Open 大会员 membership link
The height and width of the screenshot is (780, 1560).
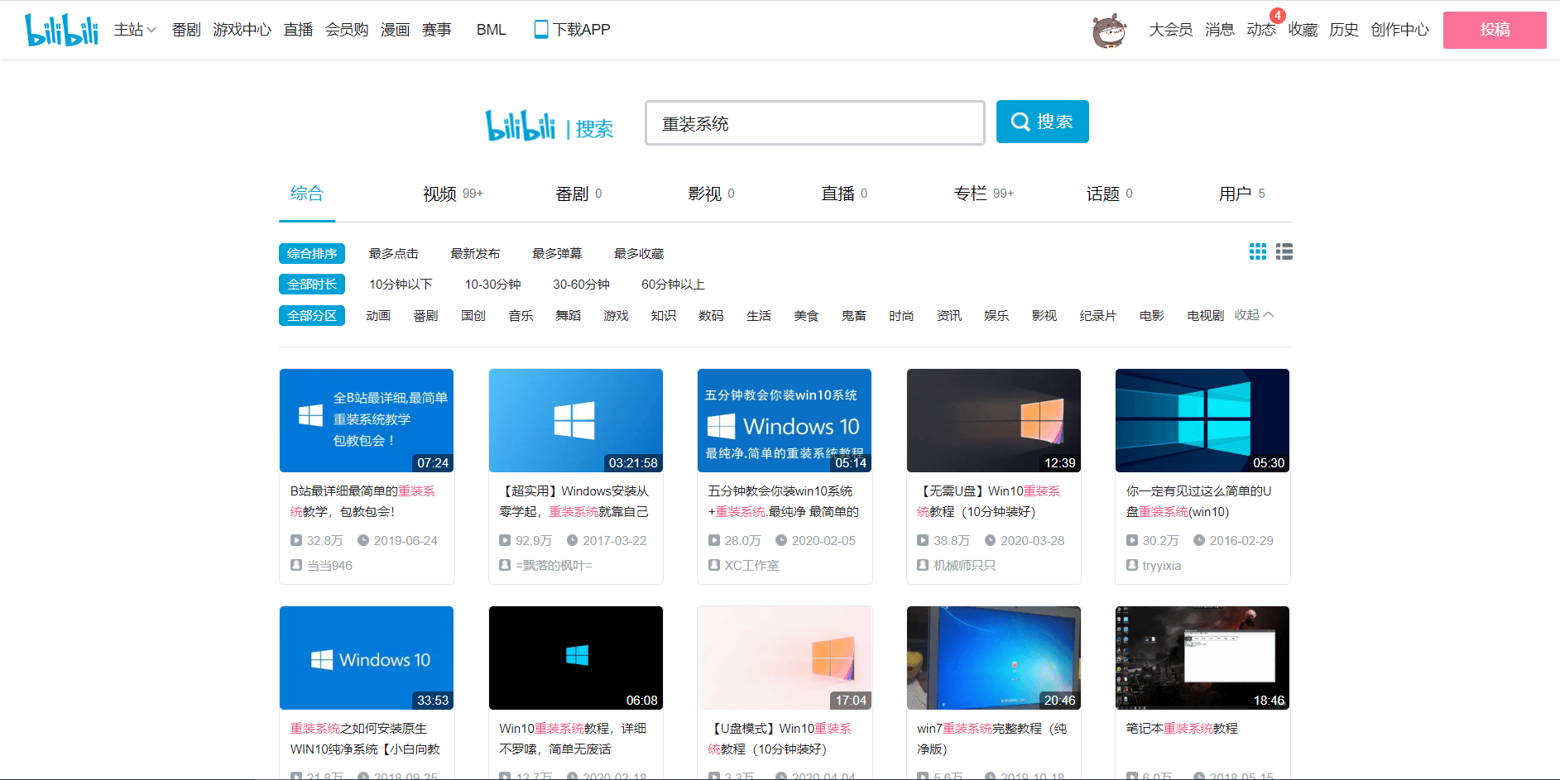coord(1170,30)
